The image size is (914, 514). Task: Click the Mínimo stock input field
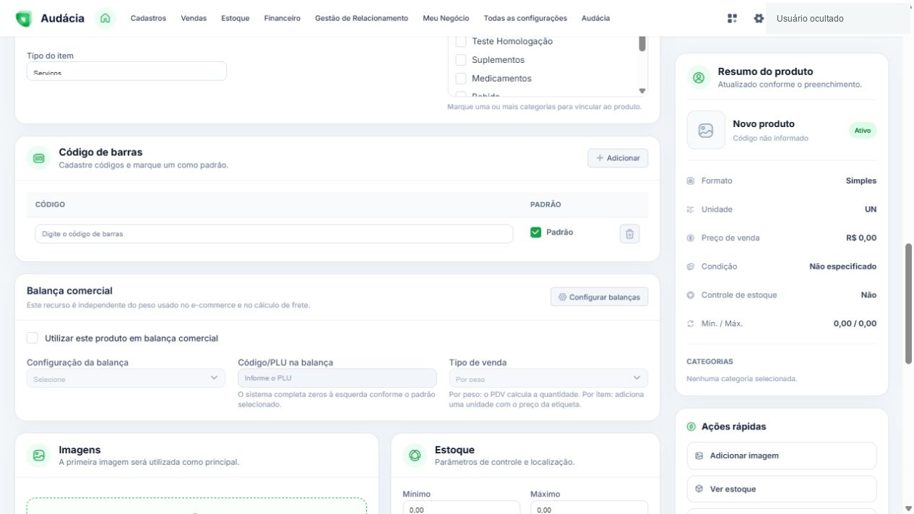[461, 509]
